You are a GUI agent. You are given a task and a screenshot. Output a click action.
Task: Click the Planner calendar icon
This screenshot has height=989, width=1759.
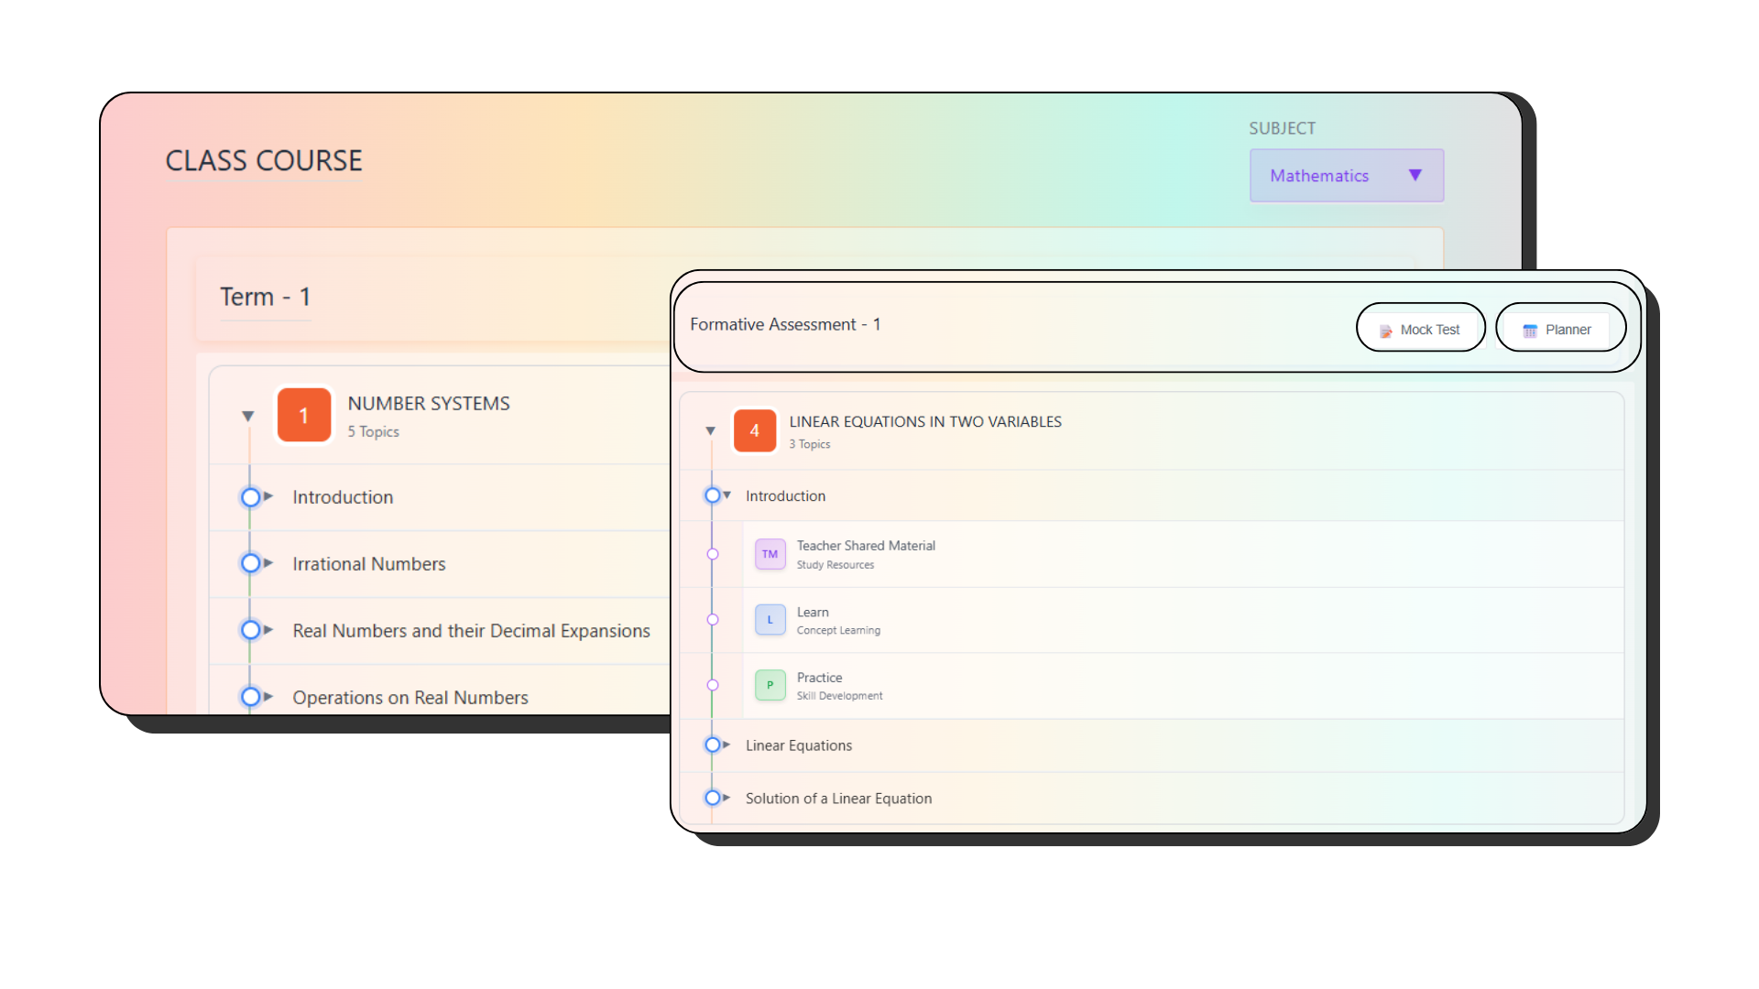(x=1530, y=329)
